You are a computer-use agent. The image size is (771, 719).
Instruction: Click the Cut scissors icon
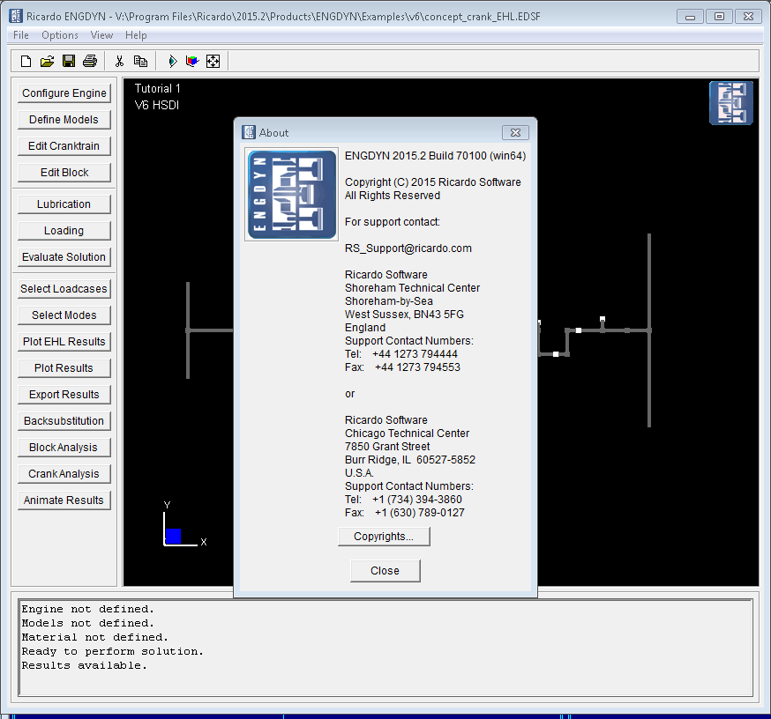point(119,62)
